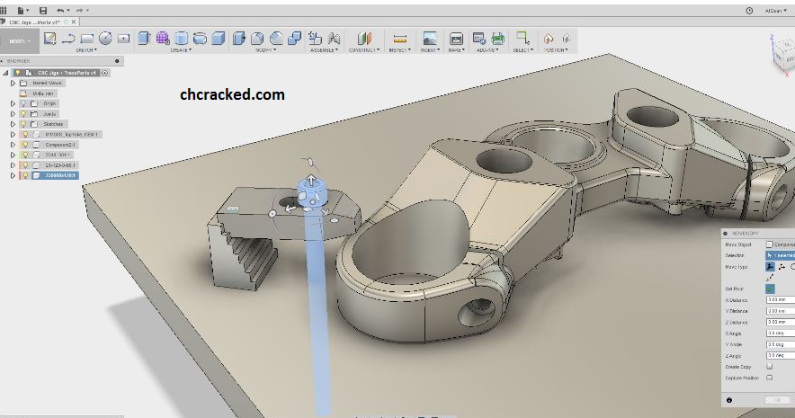The width and height of the screenshot is (795, 418).
Task: Select the Chamfer tool in Modify
Action: click(276, 38)
